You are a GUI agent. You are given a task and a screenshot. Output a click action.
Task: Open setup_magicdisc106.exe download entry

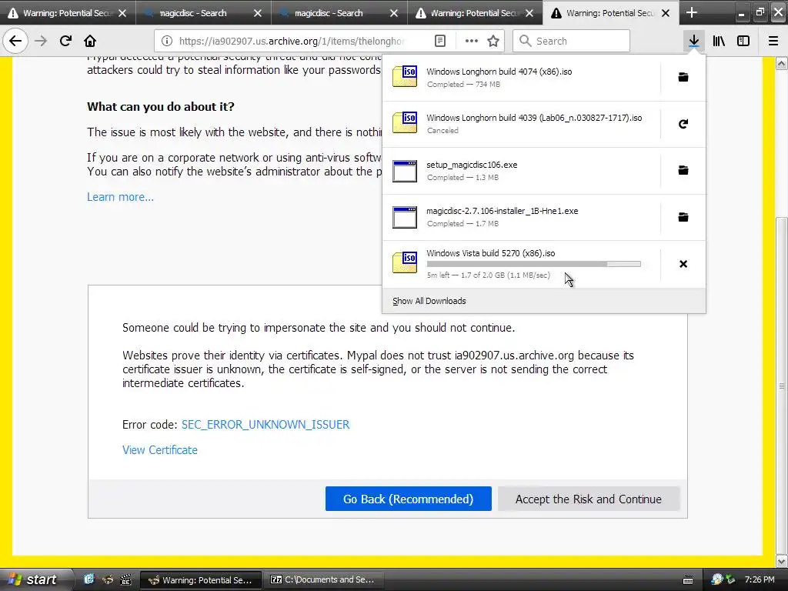[522, 170]
